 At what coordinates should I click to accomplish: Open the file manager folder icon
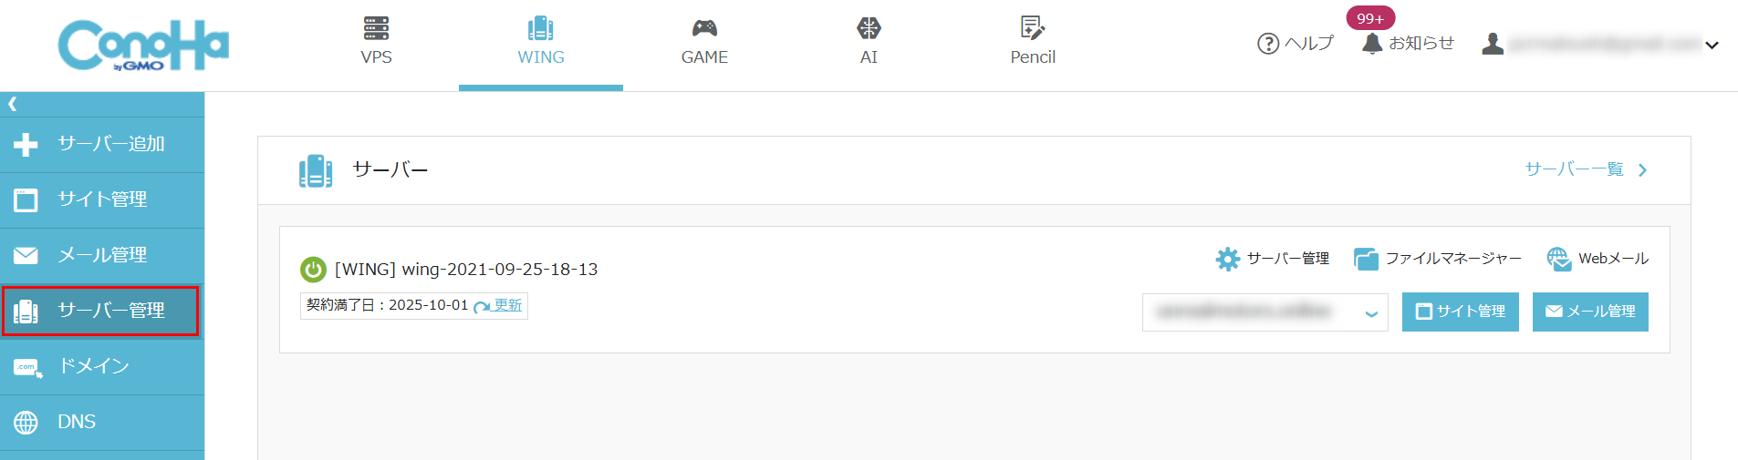tap(1366, 259)
